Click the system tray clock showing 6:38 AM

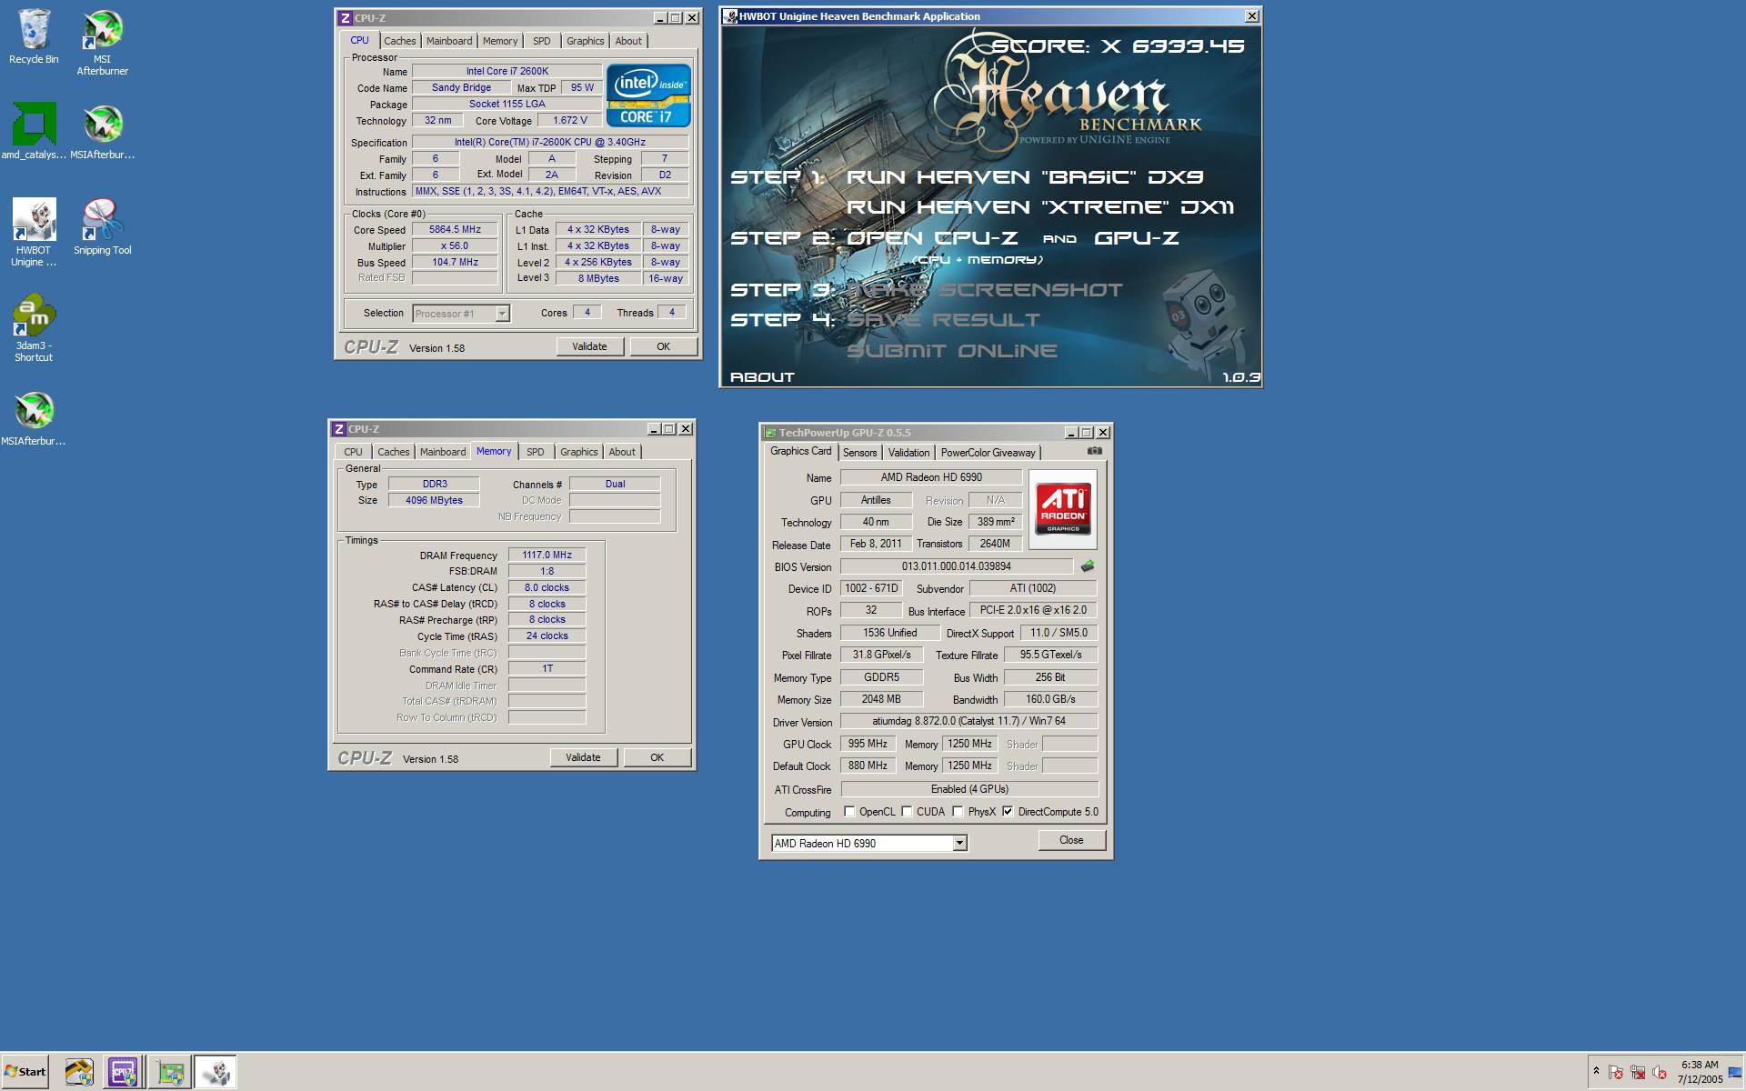pos(1700,1072)
